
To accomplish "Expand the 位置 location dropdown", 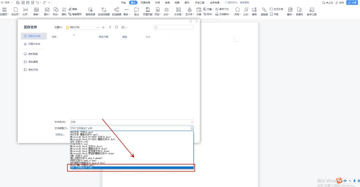I will (98, 27).
